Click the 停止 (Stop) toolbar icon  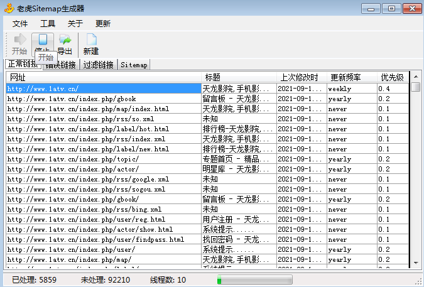pos(42,40)
